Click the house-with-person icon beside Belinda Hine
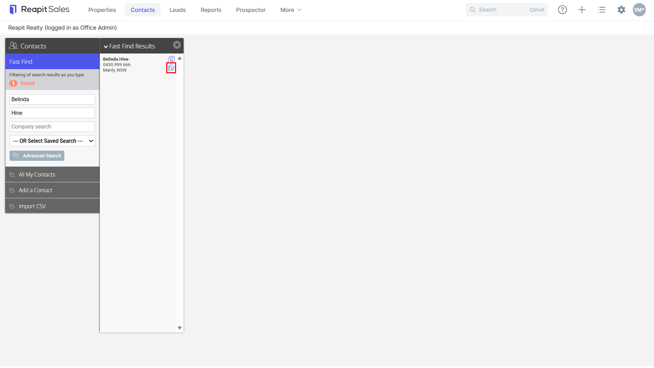This screenshot has width=654, height=368. [x=171, y=68]
